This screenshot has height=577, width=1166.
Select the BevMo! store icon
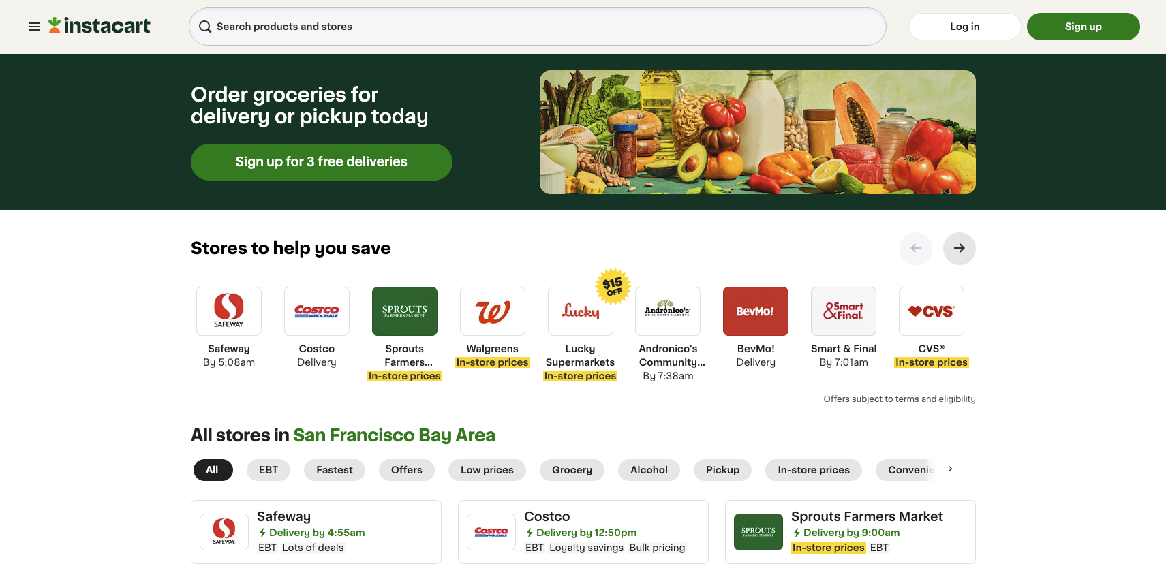coord(756,311)
